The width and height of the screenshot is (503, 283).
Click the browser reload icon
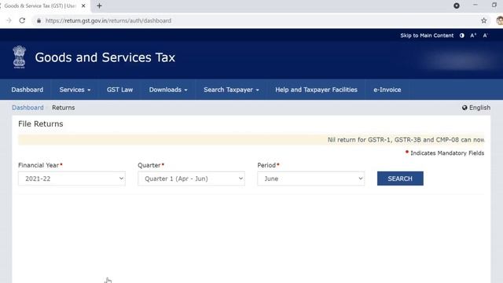(22, 20)
